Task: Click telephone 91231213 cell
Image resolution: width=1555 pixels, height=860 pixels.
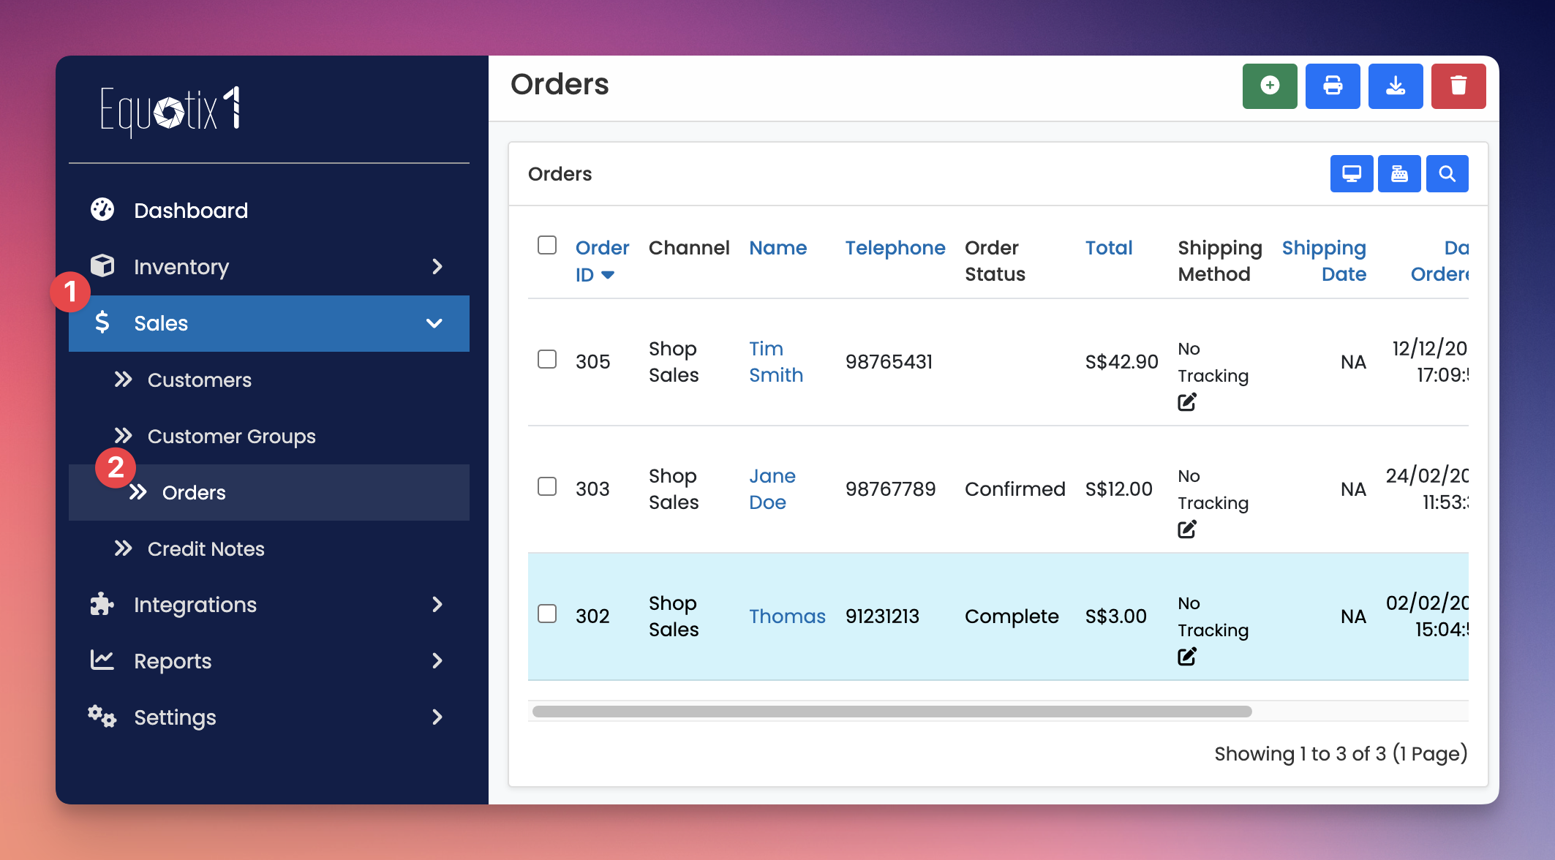Action: tap(882, 616)
